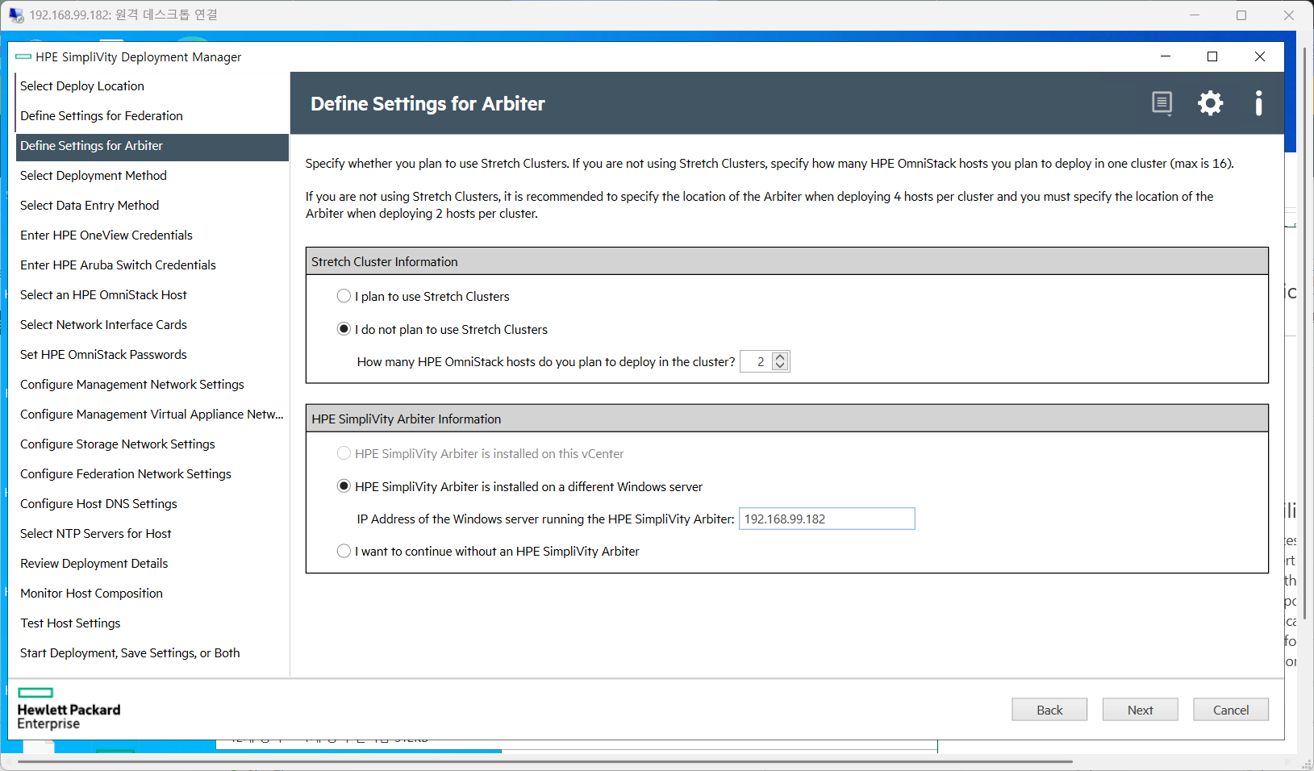The height and width of the screenshot is (771, 1314).
Task: Close the remote desktop connection window
Action: point(1289,15)
